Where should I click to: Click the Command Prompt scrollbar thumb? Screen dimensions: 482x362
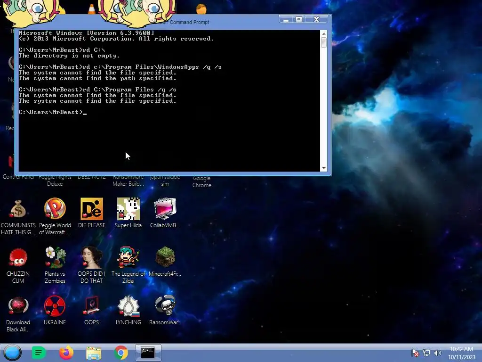pyautogui.click(x=324, y=42)
